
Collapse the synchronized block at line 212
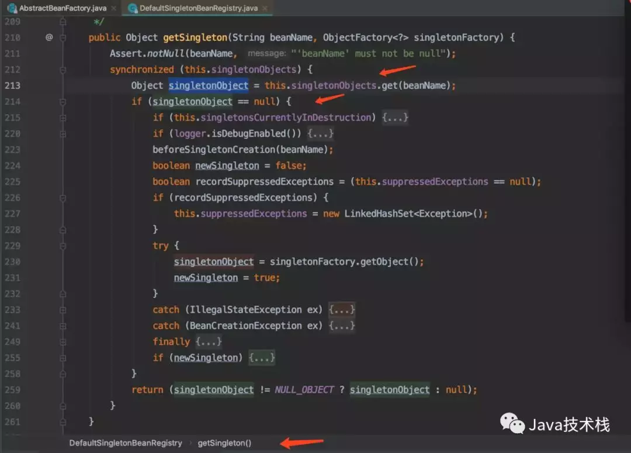pyautogui.click(x=63, y=70)
